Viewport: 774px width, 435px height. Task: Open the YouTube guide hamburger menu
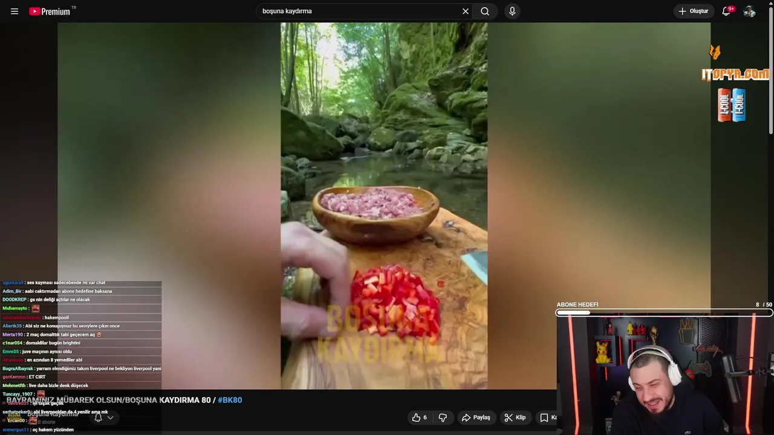(15, 11)
